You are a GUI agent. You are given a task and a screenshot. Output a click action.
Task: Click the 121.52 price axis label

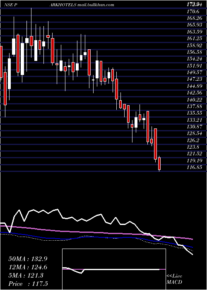[x=195, y=154]
